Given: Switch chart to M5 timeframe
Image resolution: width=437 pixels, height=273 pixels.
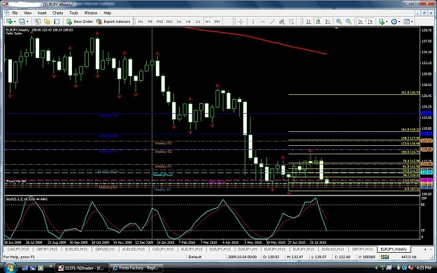Looking at the screenshot, I should coord(150,22).
